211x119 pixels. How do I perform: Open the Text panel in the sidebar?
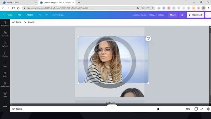pyautogui.click(x=5, y=64)
